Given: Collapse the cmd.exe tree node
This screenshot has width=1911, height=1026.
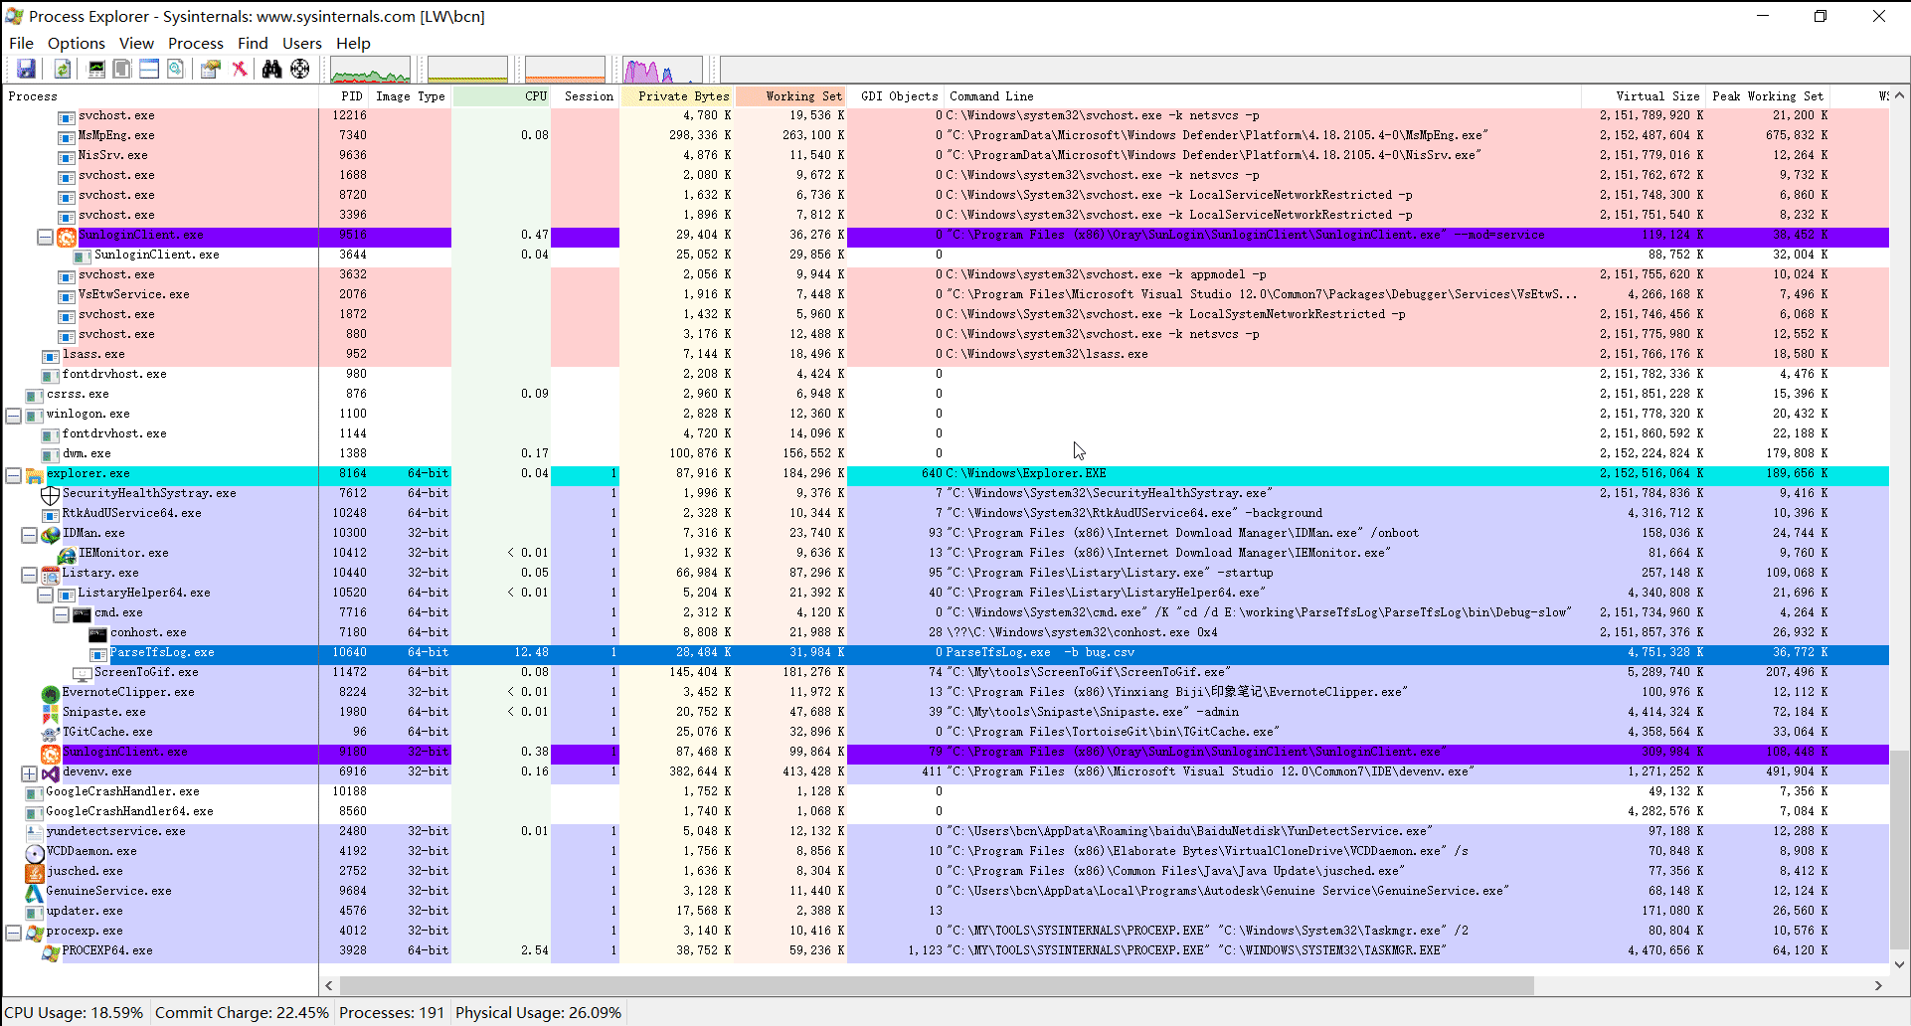Looking at the screenshot, I should pyautogui.click(x=61, y=614).
